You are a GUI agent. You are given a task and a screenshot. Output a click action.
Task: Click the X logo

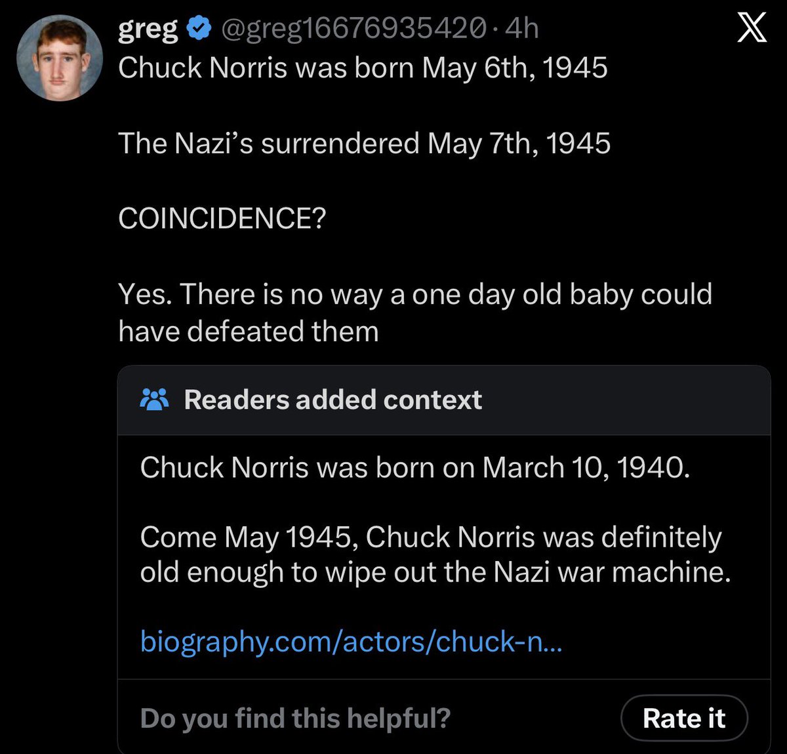point(752,29)
